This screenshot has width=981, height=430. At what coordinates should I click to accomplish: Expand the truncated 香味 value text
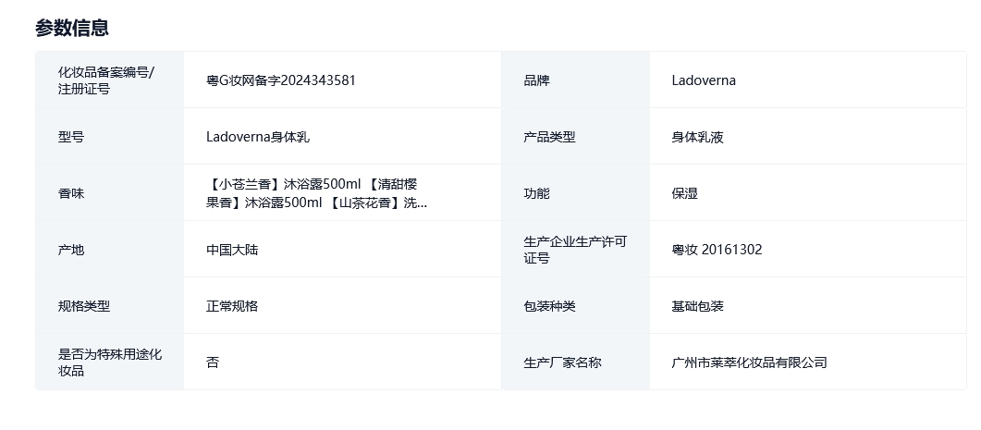pos(316,192)
